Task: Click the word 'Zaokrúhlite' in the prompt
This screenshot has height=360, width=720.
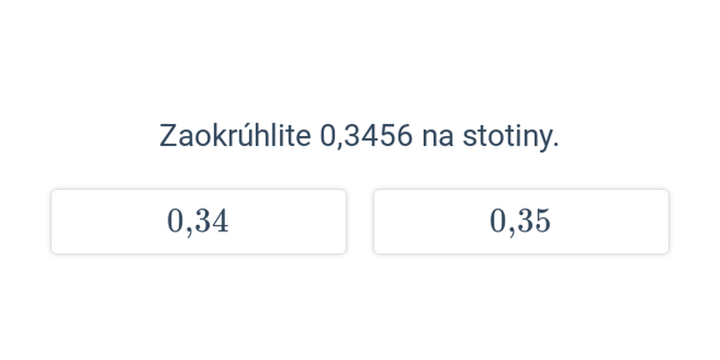Action: tap(235, 137)
